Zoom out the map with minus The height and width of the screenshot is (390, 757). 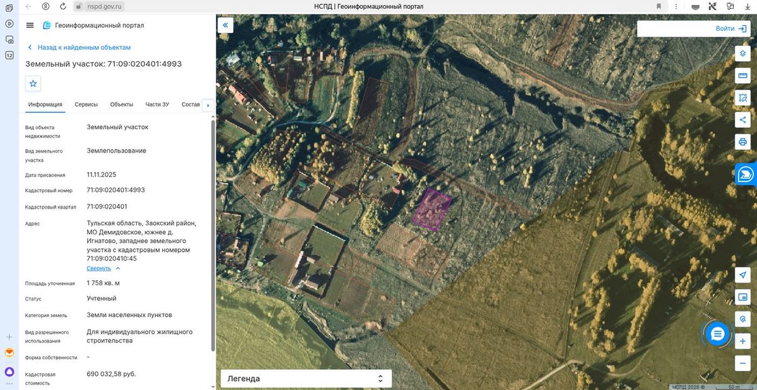point(742,364)
